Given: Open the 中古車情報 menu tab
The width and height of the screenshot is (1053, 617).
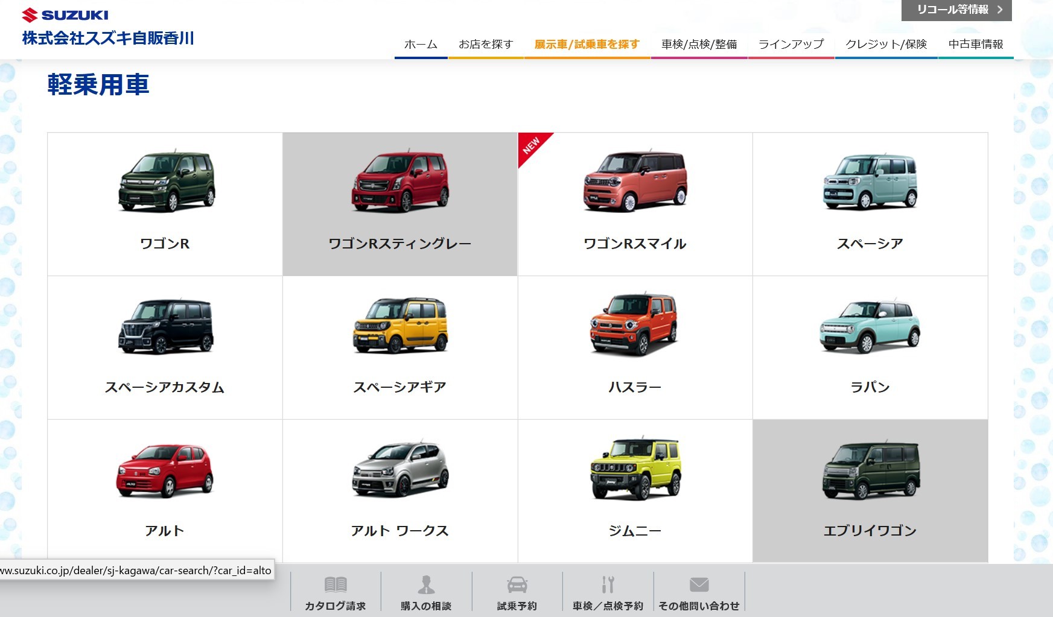Looking at the screenshot, I should 976,45.
